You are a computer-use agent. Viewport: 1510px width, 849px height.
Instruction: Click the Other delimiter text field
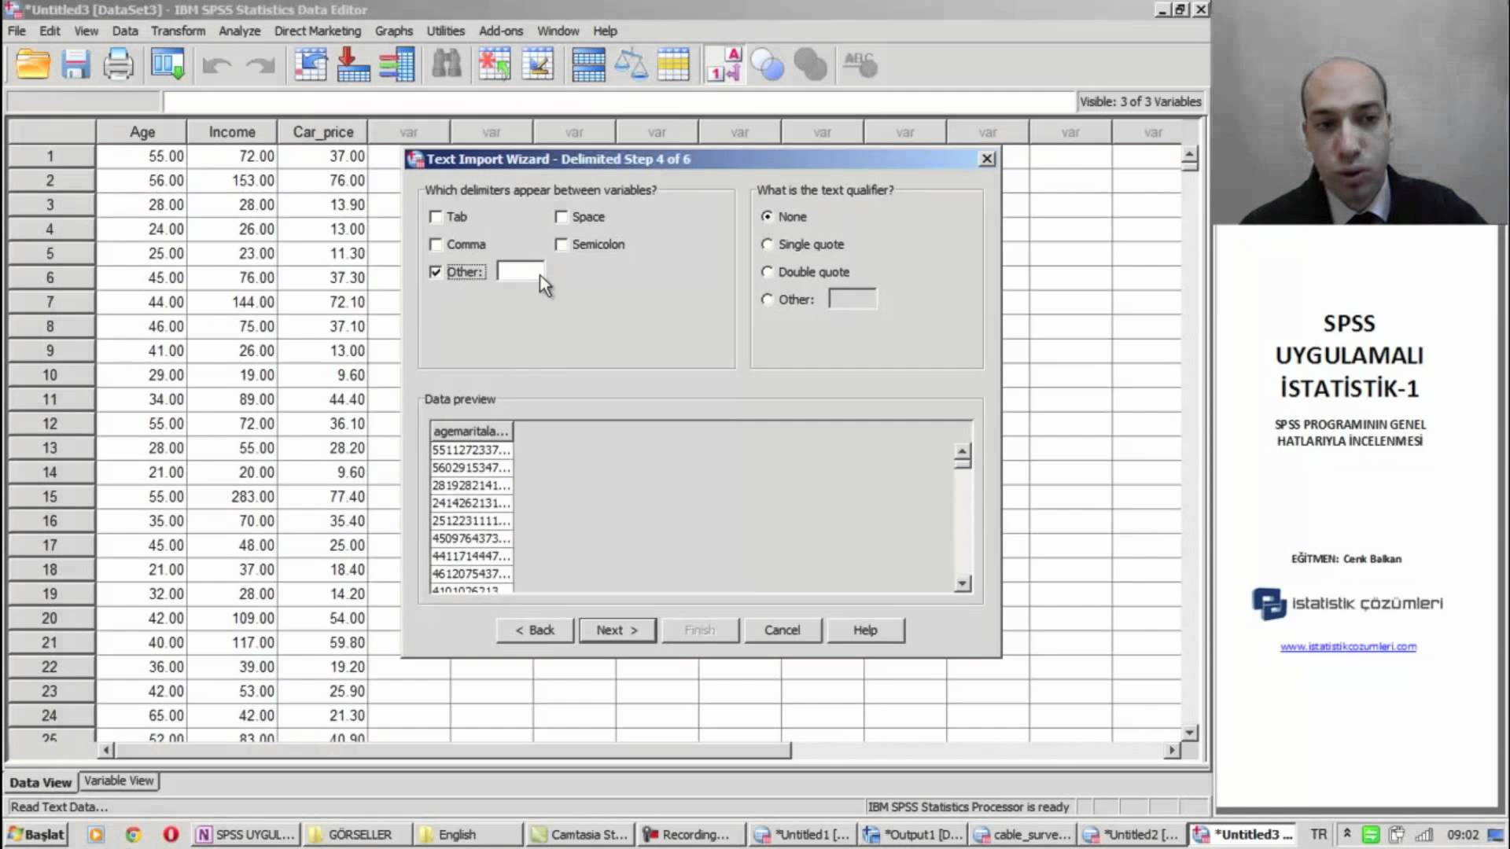coord(520,271)
